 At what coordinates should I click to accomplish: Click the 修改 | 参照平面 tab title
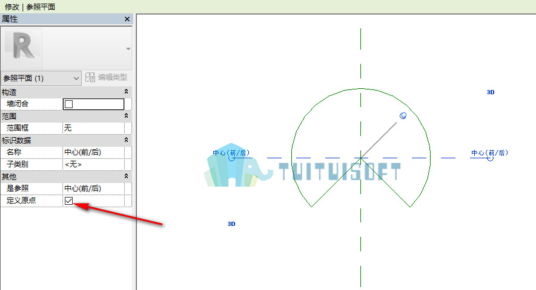[30, 7]
